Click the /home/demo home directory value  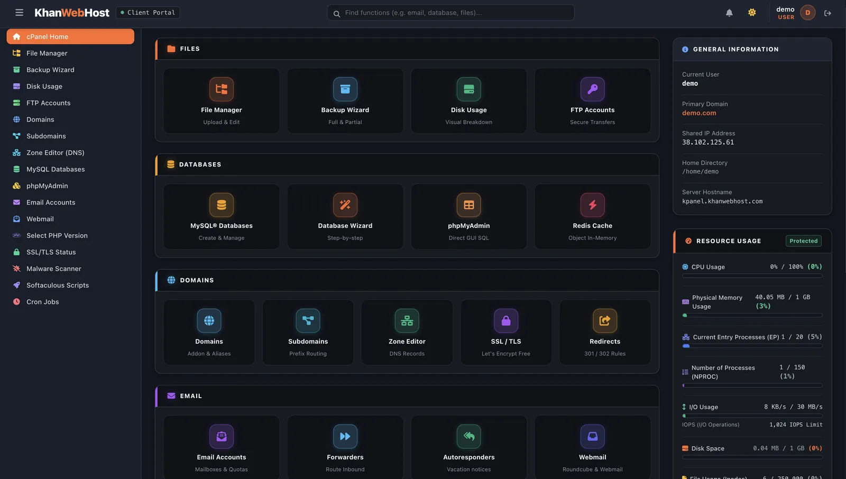click(x=700, y=172)
